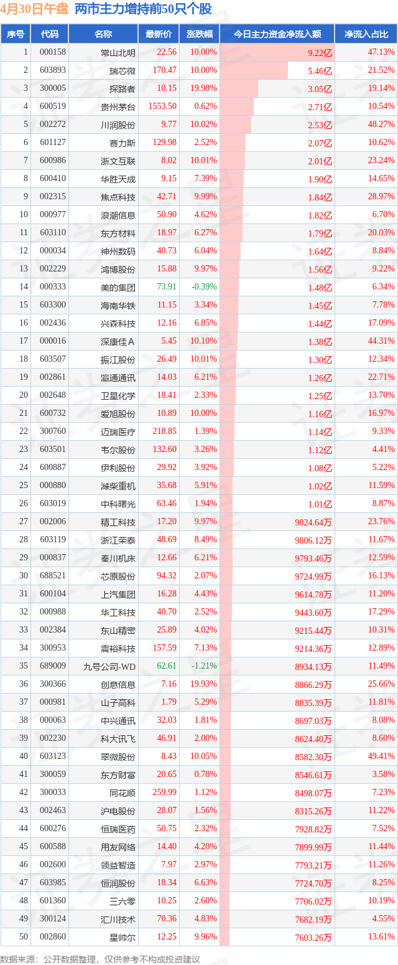The width and height of the screenshot is (398, 965).
Task: Click stock name 恒瑞医药
Action: [x=118, y=829]
